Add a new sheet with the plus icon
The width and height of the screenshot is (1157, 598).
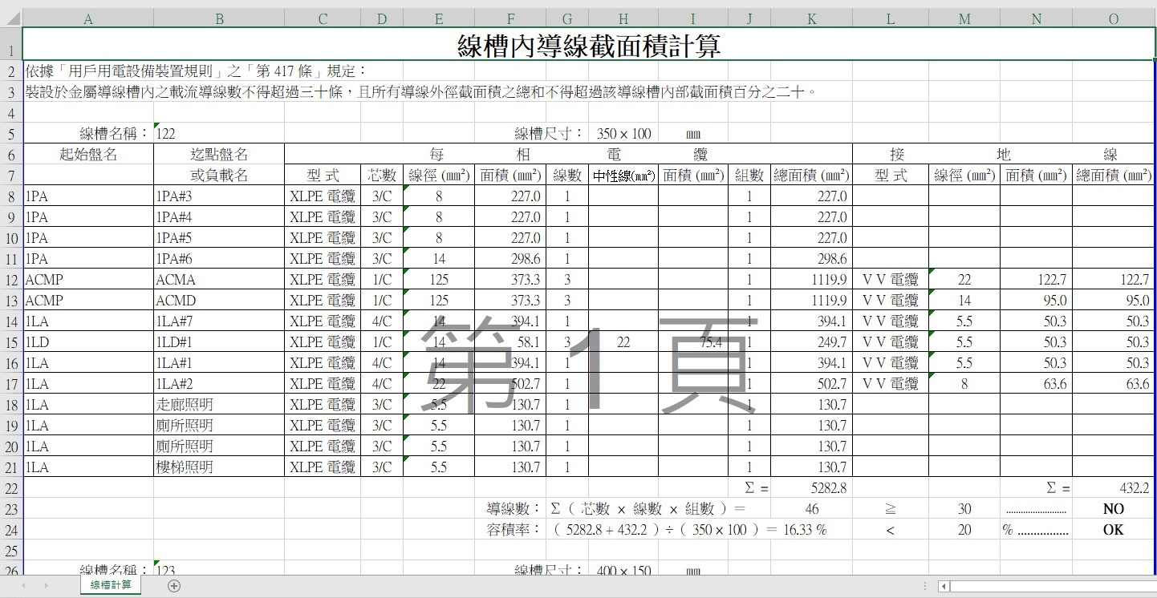(174, 586)
